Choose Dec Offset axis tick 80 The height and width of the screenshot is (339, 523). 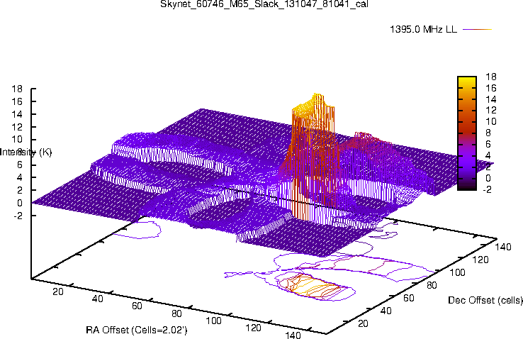(432, 285)
